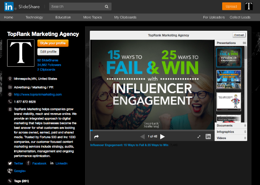
Task: Click Advertising / Marketing / PR text
Action: click(34, 87)
